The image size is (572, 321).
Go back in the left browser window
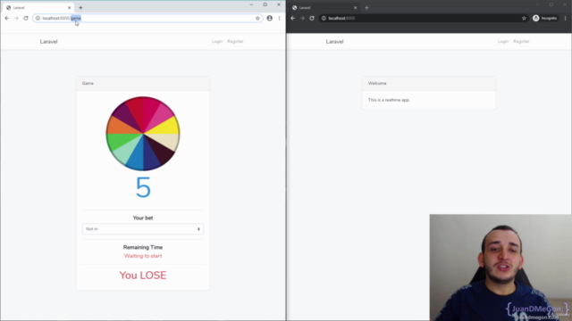click(x=6, y=18)
